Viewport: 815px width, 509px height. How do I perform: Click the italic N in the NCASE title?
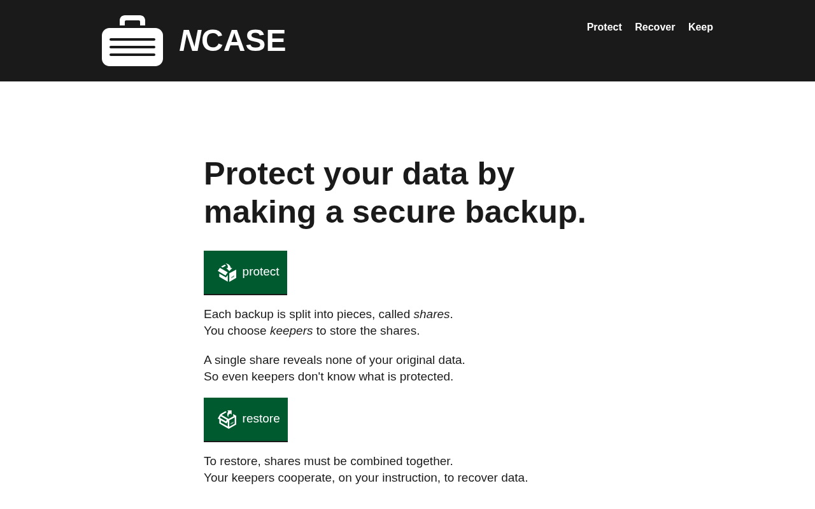pos(190,41)
